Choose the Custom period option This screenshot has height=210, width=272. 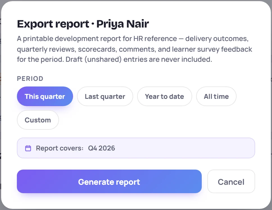tap(38, 120)
